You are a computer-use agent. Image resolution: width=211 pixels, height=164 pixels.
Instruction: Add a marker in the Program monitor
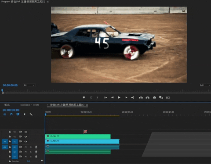point(84,97)
